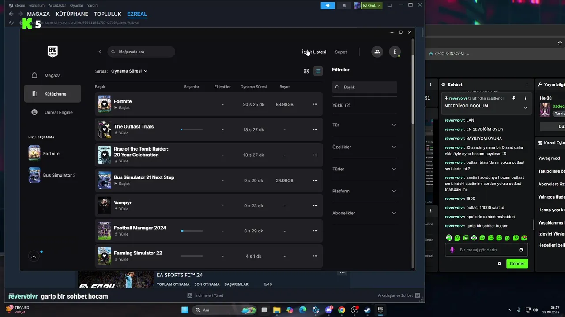Open the three-dot menu for Bus Simulator 21
565x317 pixels.
pos(315,180)
